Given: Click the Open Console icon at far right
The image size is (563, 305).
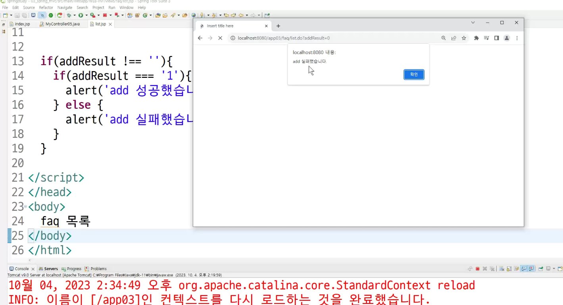Looking at the screenshot, I should [x=560, y=269].
